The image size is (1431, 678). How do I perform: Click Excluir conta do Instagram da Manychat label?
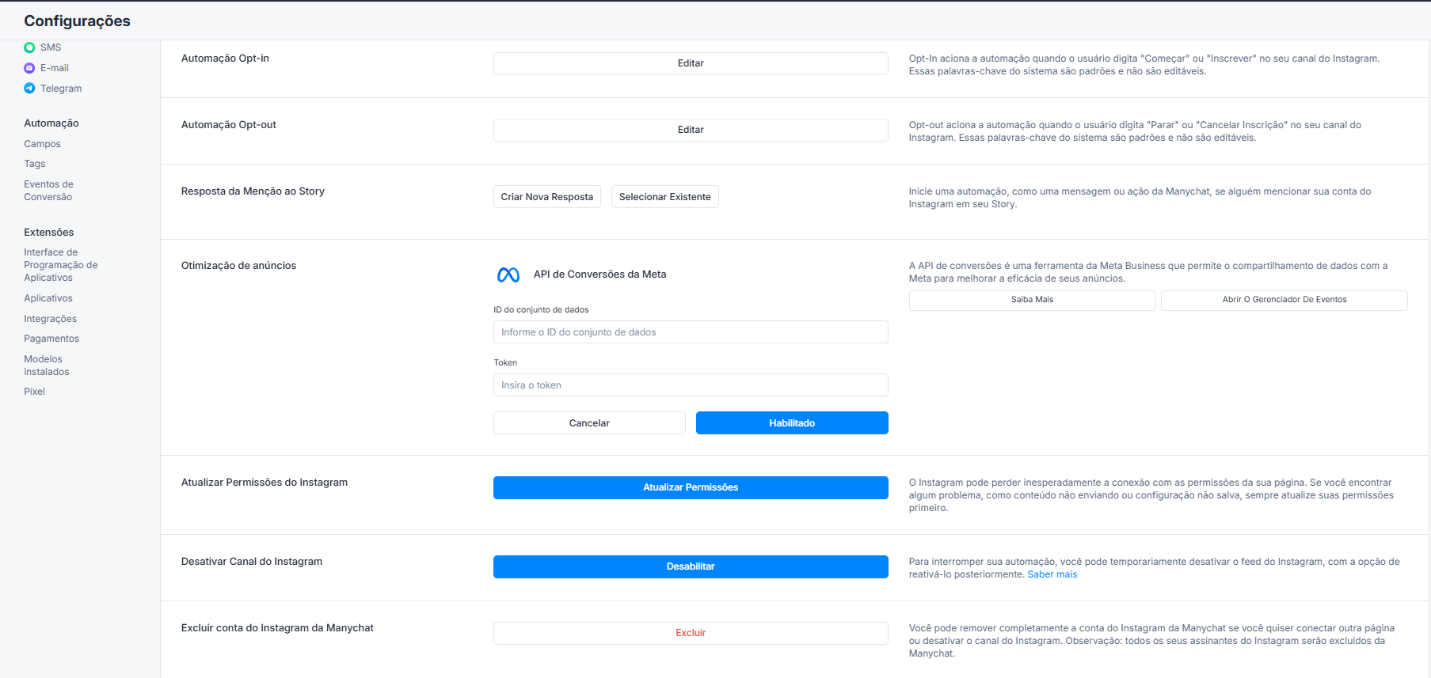(x=277, y=628)
